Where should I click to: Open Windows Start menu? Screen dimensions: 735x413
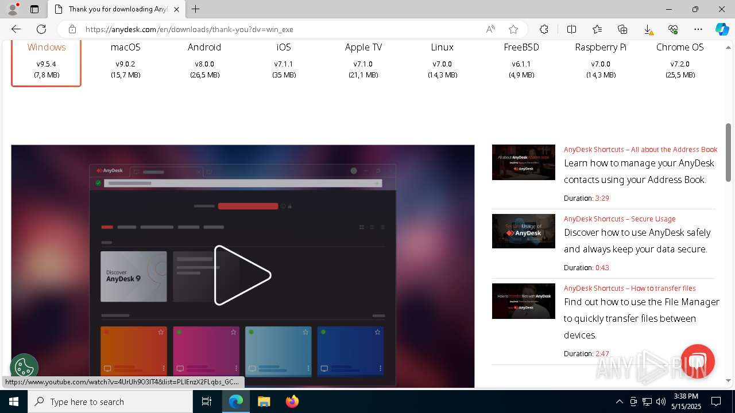pyautogui.click(x=14, y=402)
